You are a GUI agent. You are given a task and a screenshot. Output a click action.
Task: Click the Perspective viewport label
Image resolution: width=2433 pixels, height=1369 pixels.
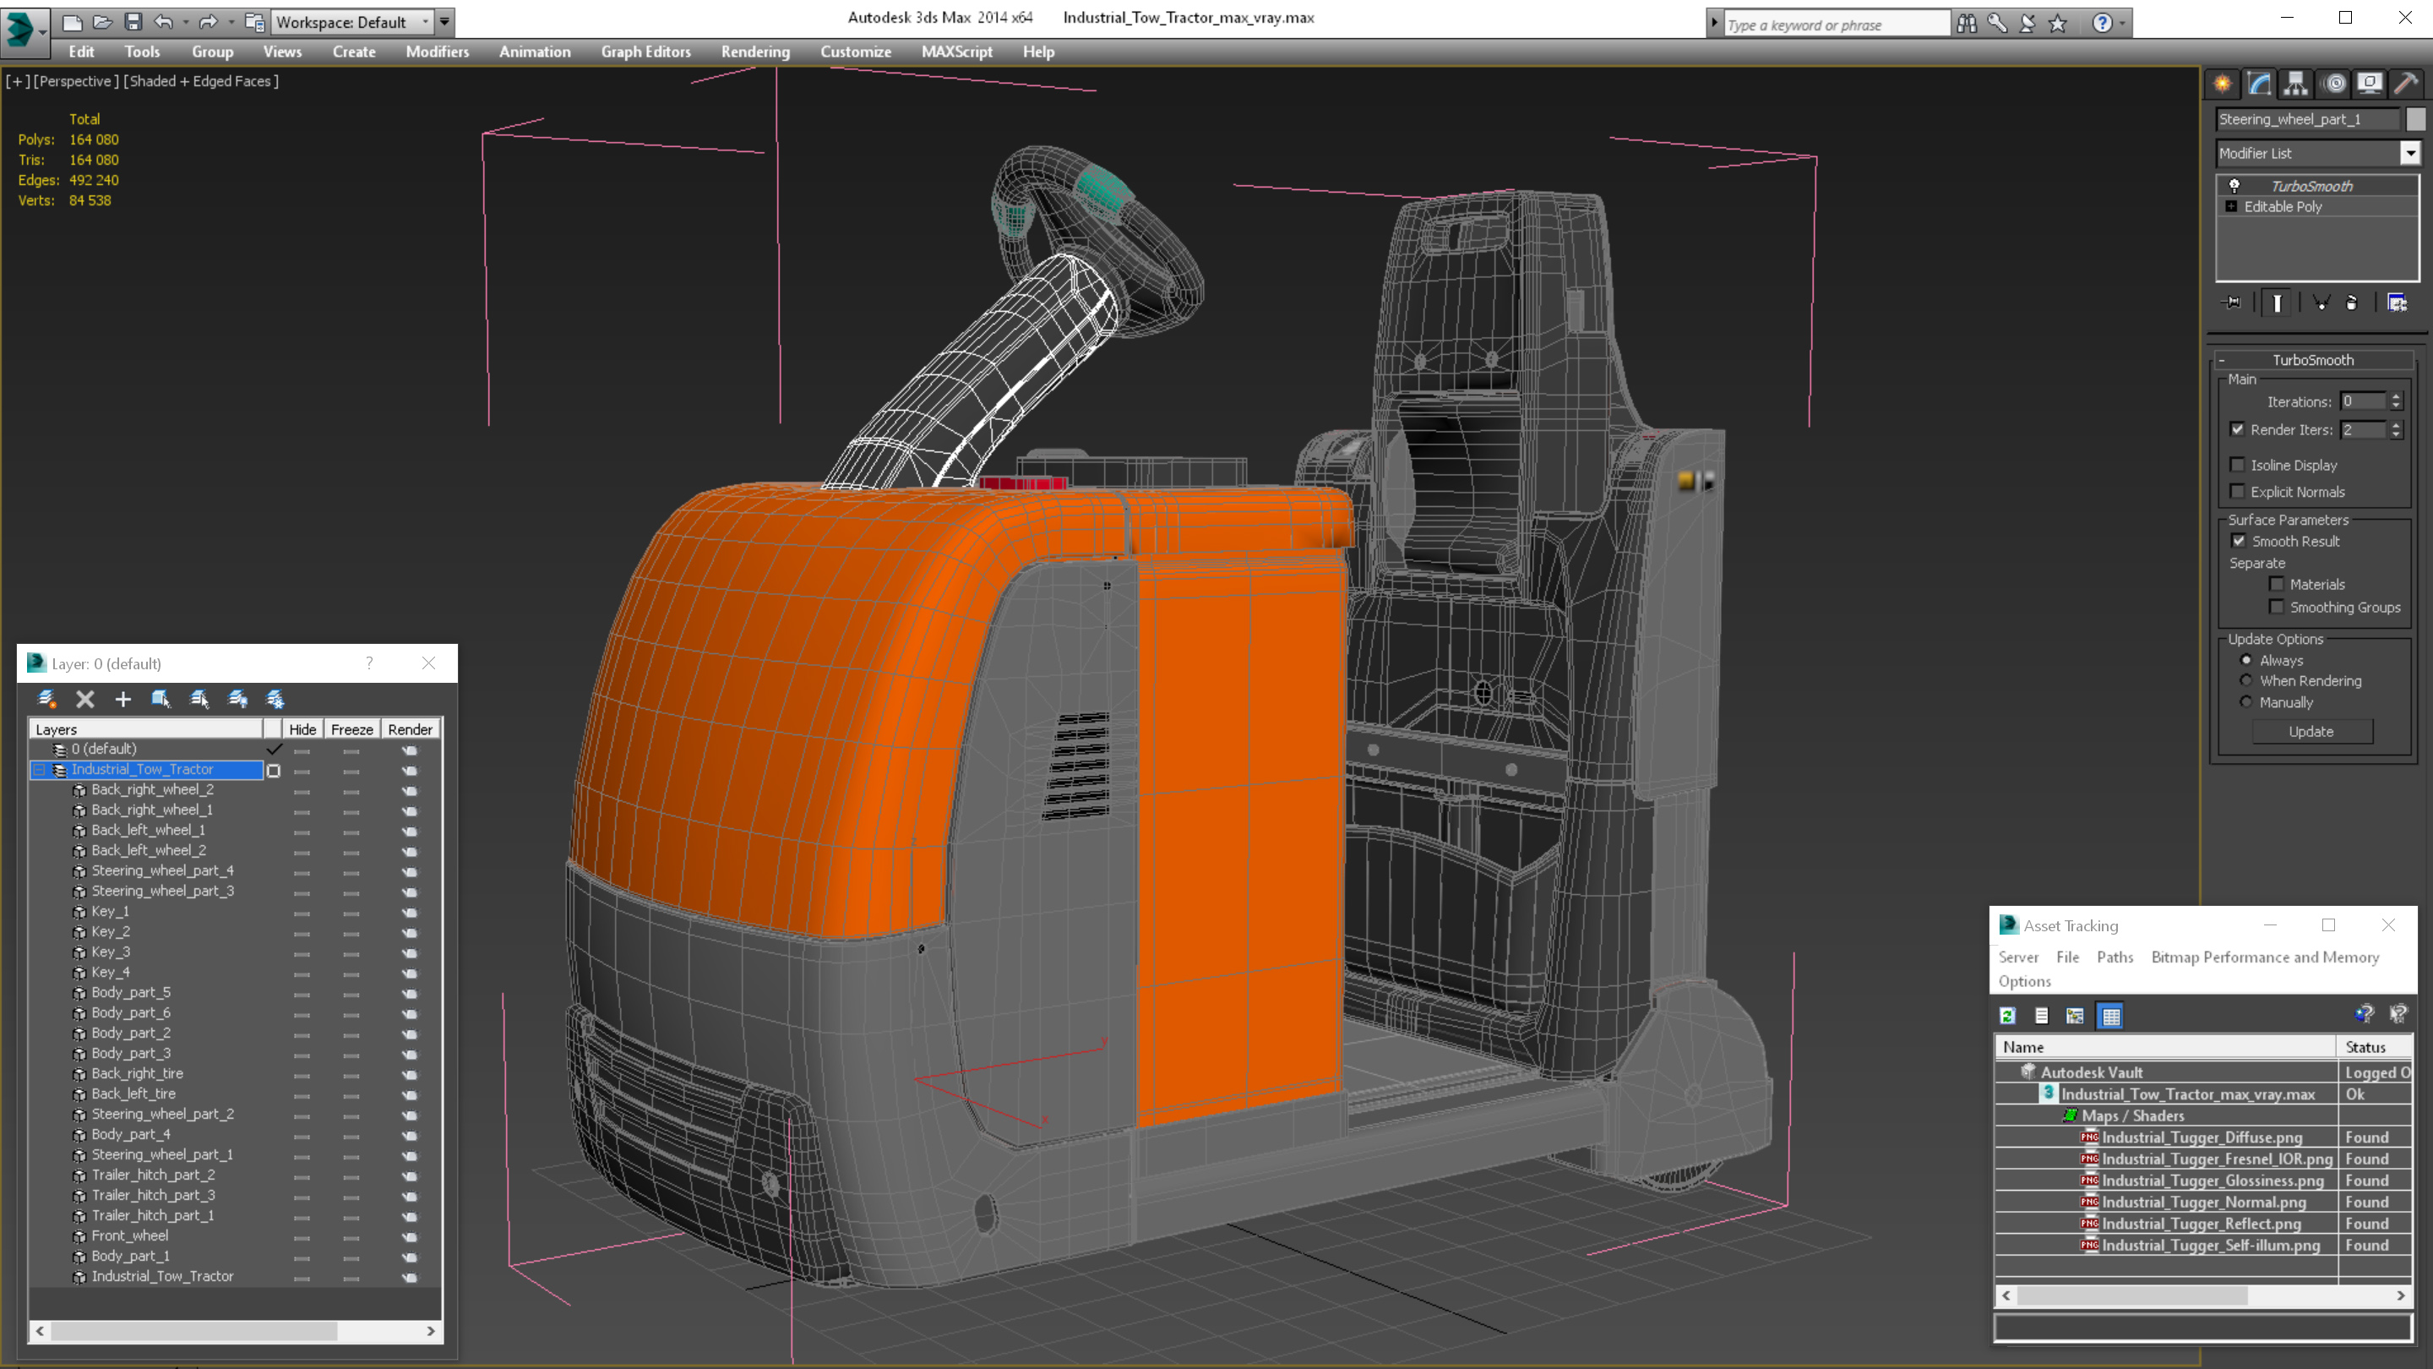(77, 81)
